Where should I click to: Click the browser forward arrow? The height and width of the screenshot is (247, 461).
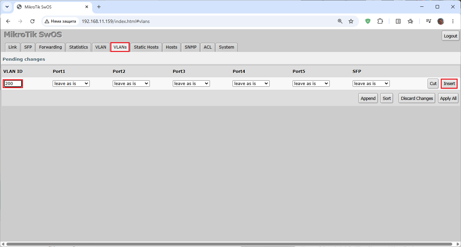[20, 21]
